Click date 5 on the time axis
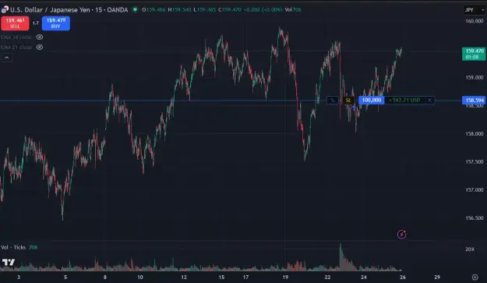487x283 pixels. (65, 277)
